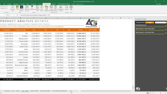Click the Page Break Preview icon in status bar

[x=153, y=93]
